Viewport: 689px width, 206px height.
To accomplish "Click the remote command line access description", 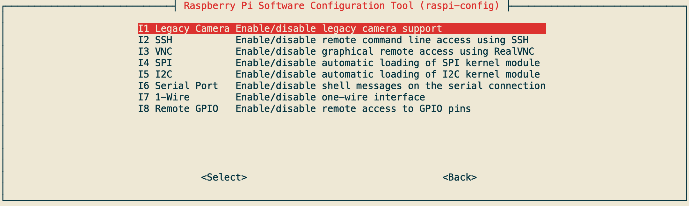I will click(382, 40).
